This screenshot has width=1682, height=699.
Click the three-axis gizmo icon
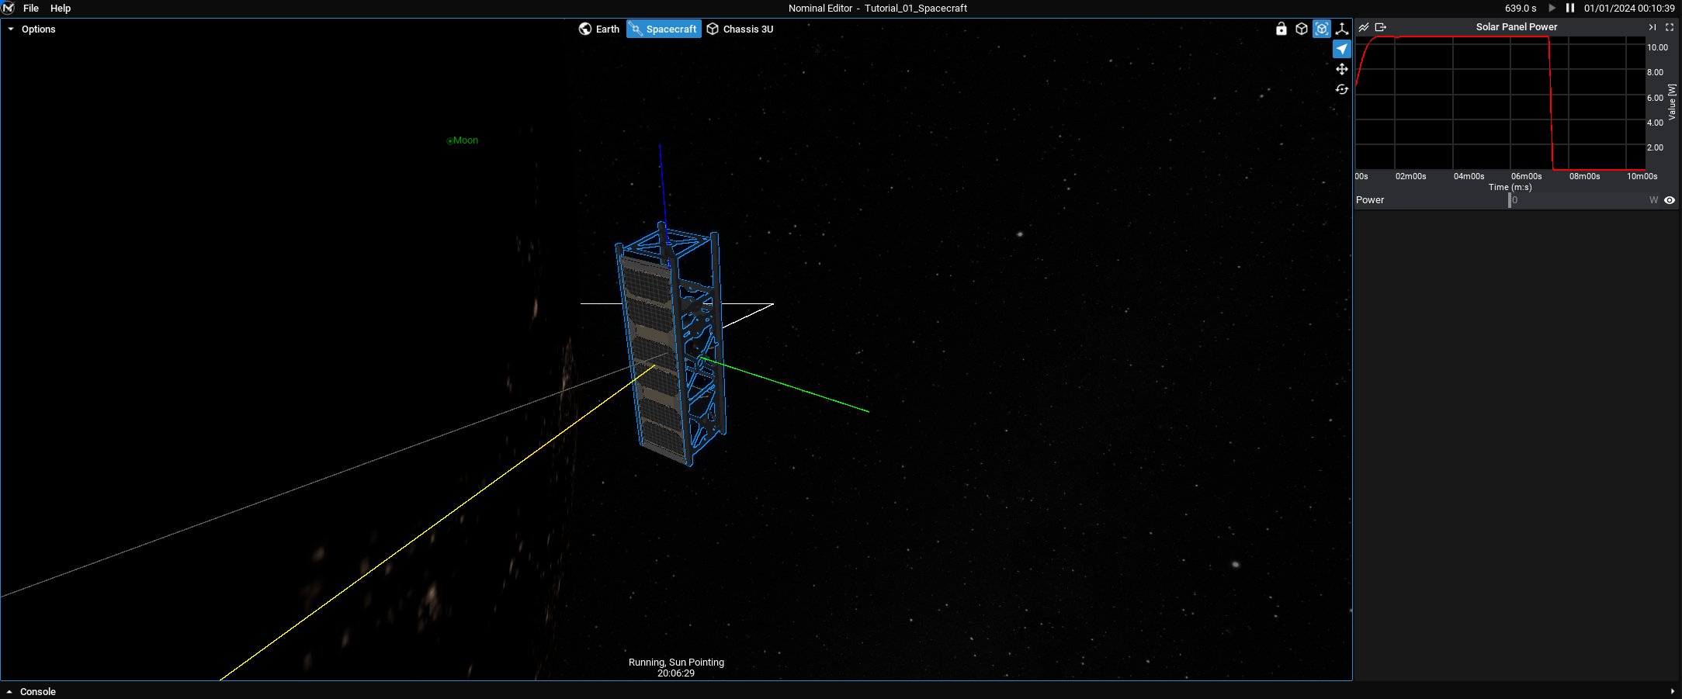(1342, 29)
